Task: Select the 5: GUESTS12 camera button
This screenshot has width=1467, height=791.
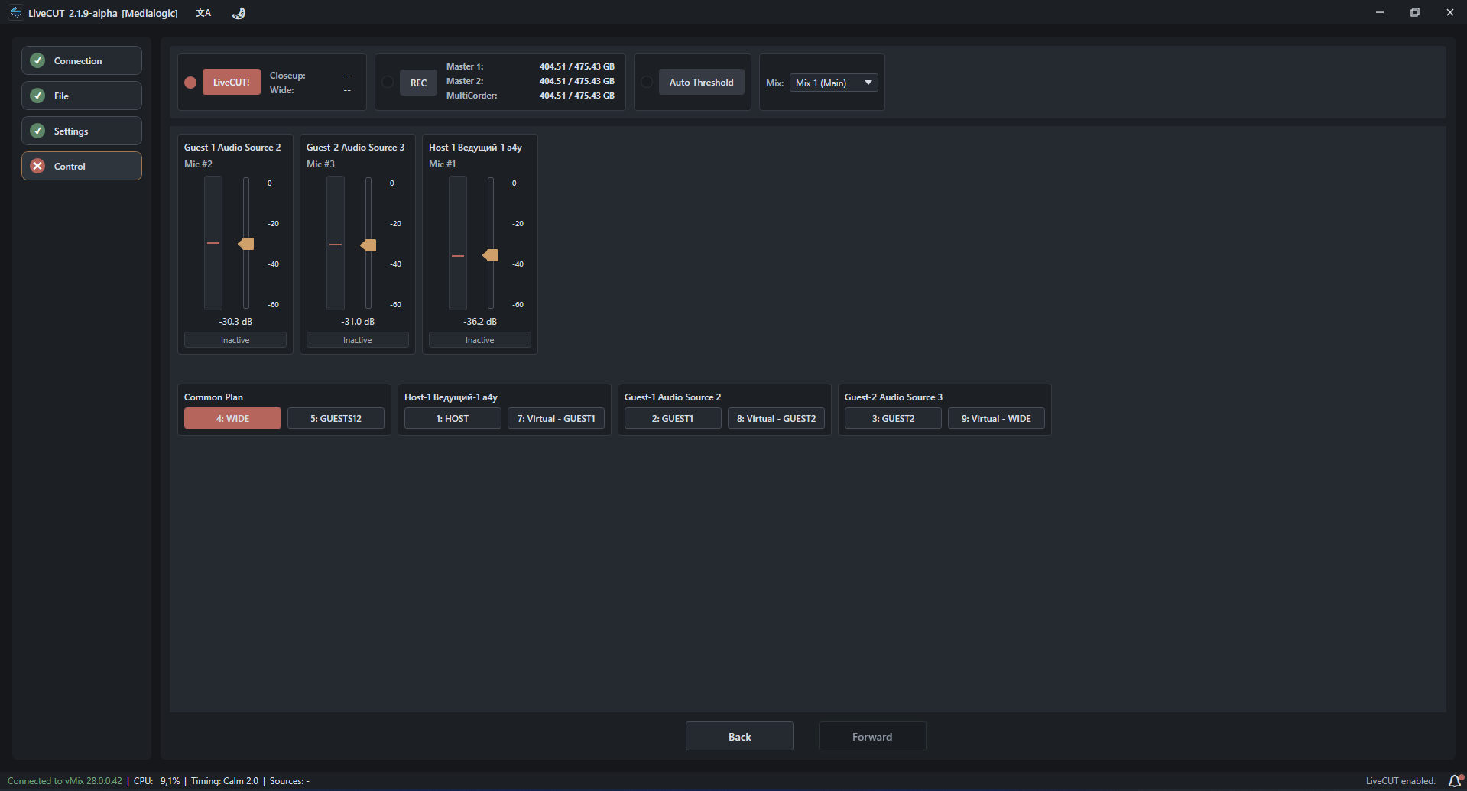Action: click(336, 418)
